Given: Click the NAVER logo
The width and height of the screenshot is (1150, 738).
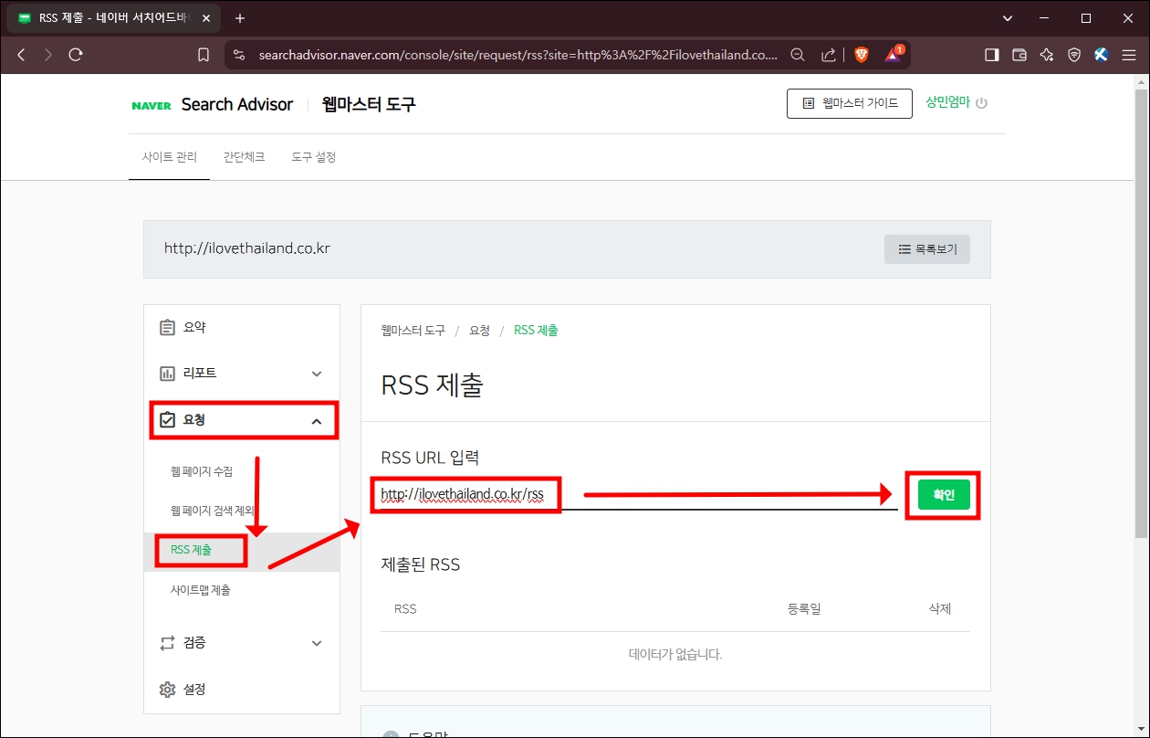Looking at the screenshot, I should pyautogui.click(x=152, y=105).
